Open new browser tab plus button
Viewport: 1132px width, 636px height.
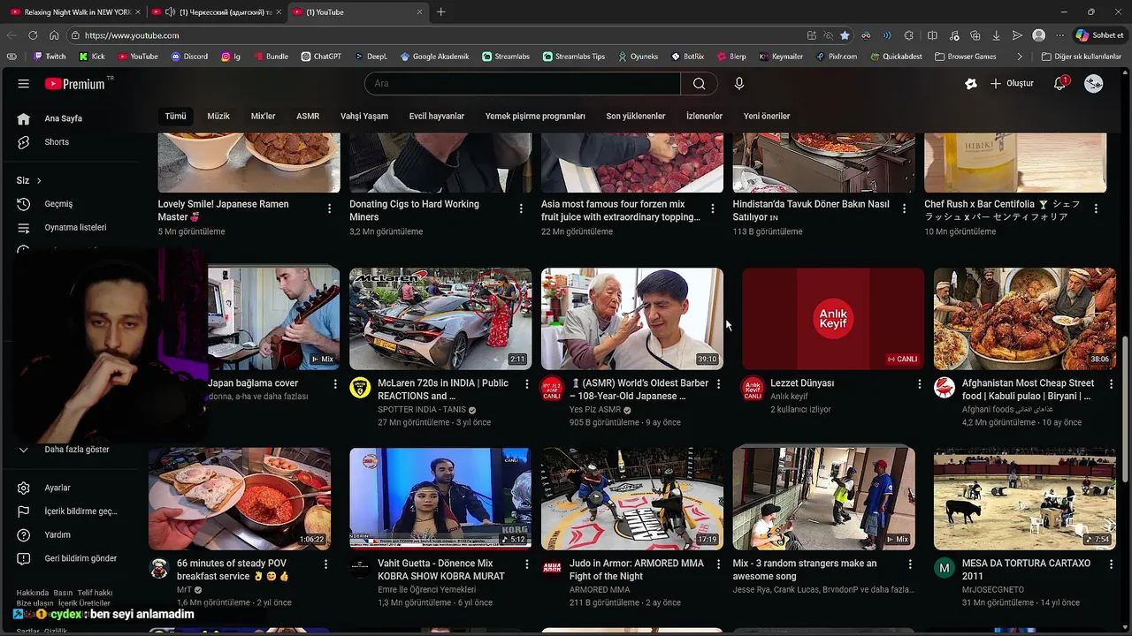pos(440,11)
